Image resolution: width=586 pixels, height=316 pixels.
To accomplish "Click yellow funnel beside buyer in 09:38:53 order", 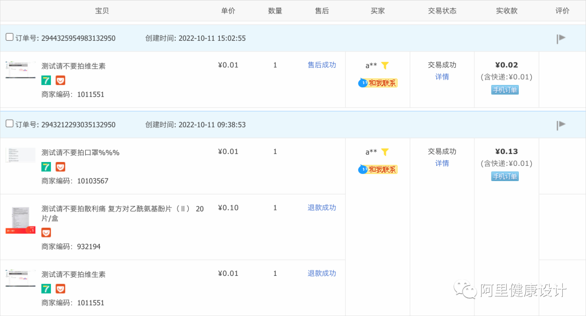I will tap(385, 152).
